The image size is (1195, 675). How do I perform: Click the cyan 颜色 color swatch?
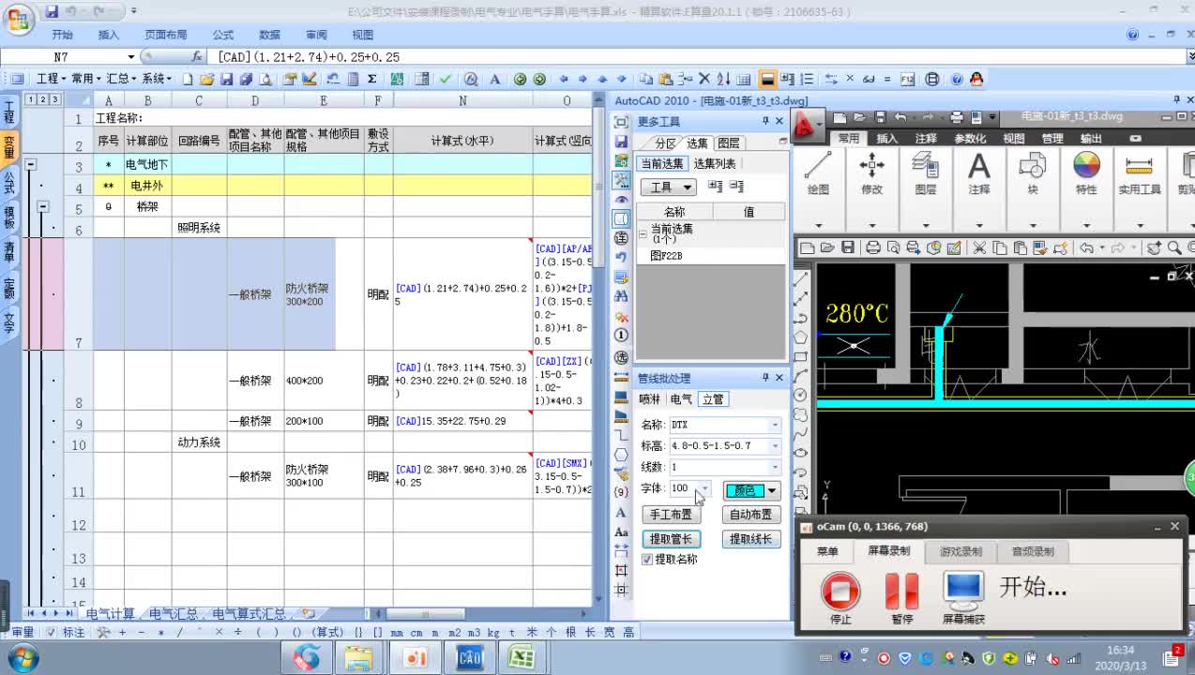click(x=746, y=490)
